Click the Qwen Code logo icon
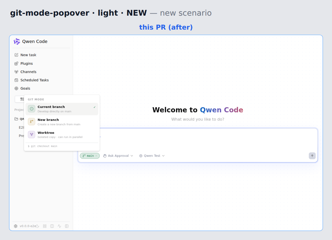The height and width of the screenshot is (240, 332). [17, 42]
